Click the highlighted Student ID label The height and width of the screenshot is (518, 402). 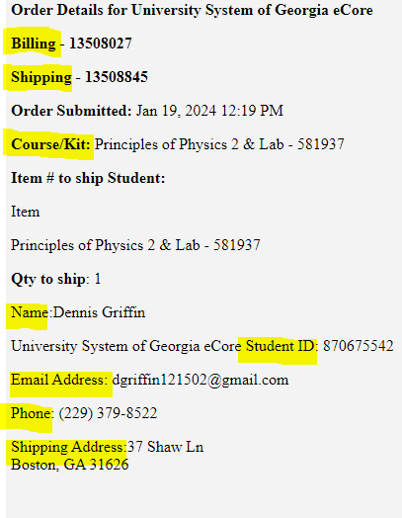(x=281, y=346)
